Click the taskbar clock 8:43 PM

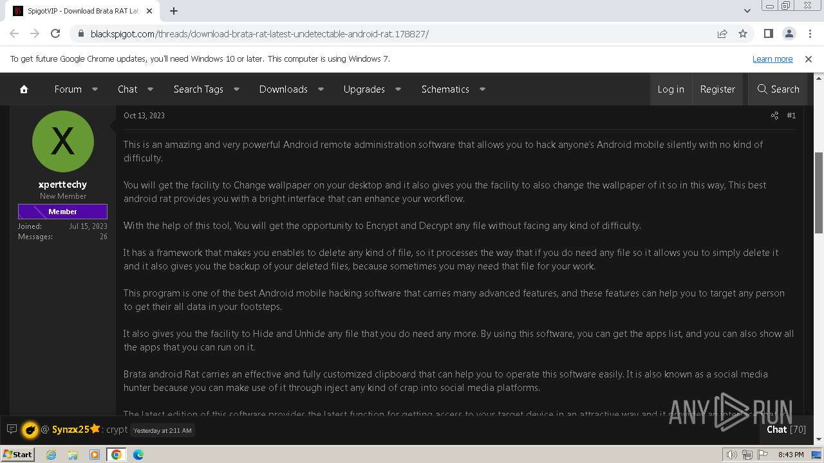point(791,455)
